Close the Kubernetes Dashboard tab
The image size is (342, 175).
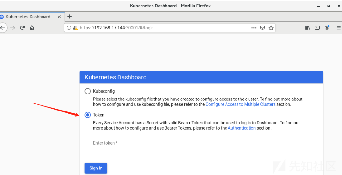(x=59, y=17)
